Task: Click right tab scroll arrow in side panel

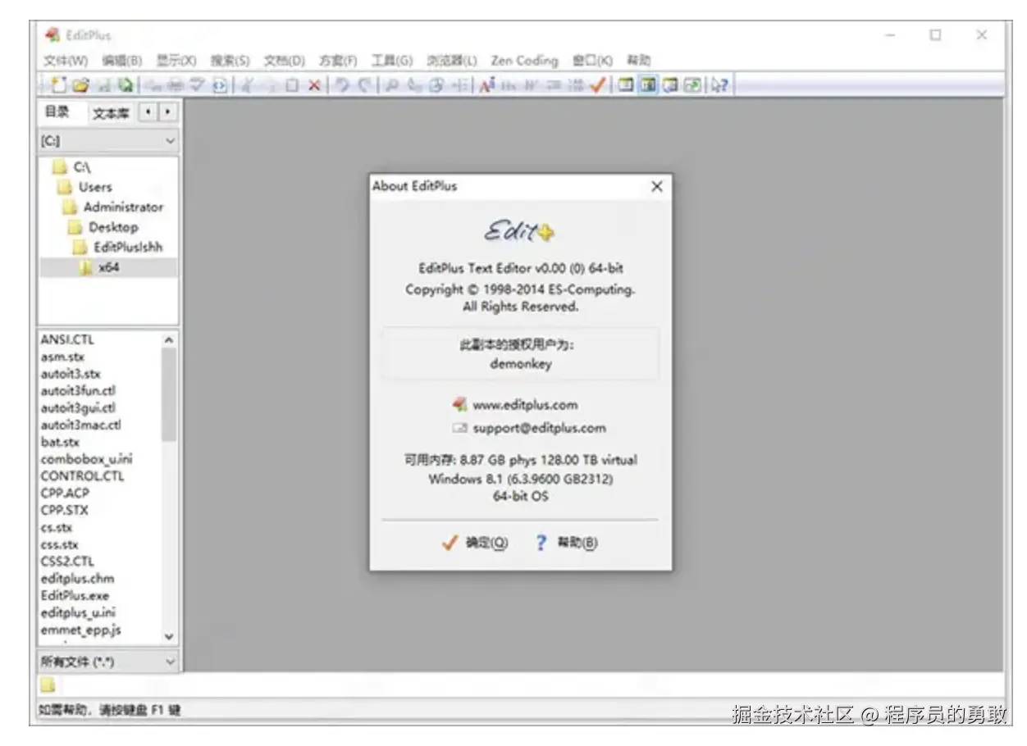Action: (167, 111)
